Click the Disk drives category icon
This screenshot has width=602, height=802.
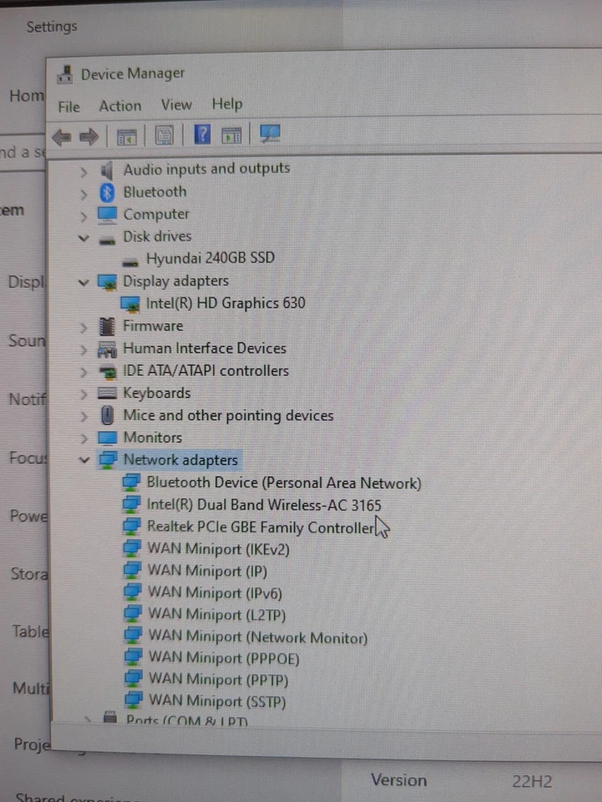(107, 240)
